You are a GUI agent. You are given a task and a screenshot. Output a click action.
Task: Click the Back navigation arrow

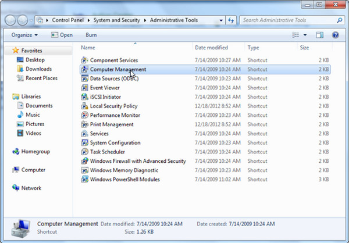(10, 20)
